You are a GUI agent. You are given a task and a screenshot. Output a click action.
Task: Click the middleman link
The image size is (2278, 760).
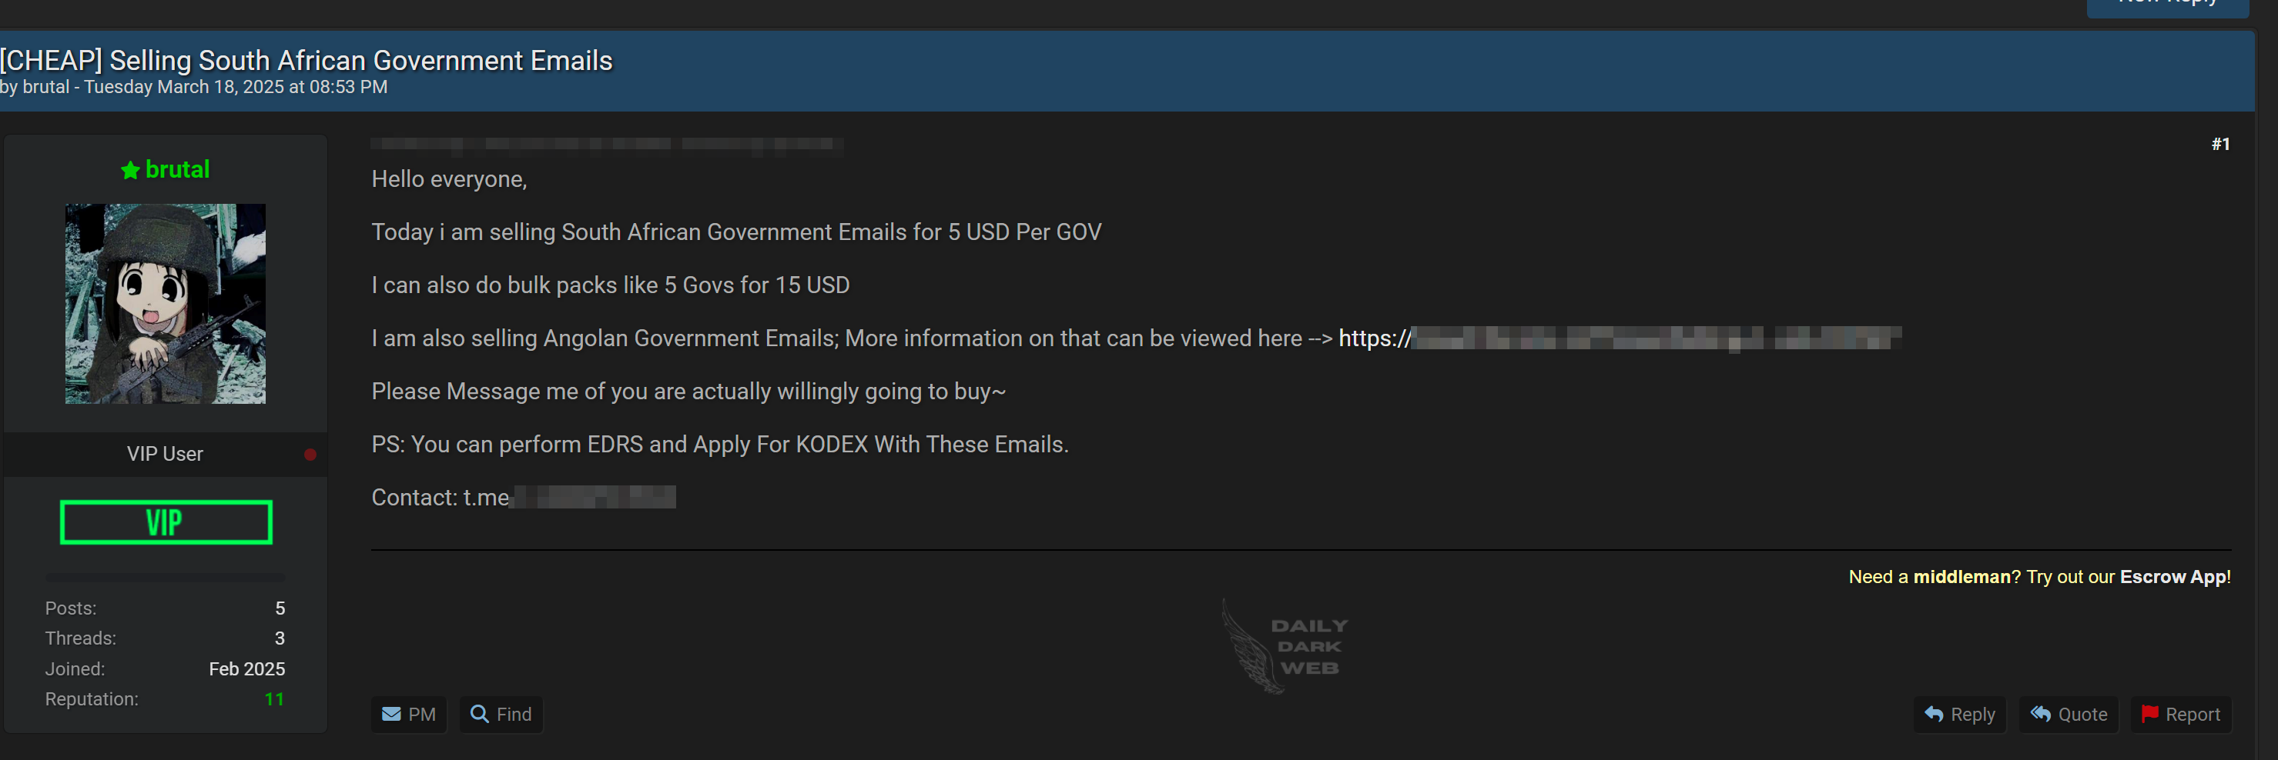point(1961,576)
